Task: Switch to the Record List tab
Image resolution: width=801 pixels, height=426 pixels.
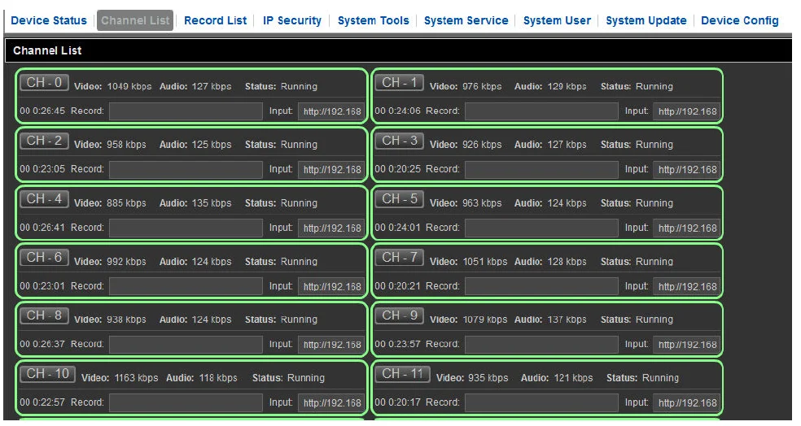Action: point(215,20)
